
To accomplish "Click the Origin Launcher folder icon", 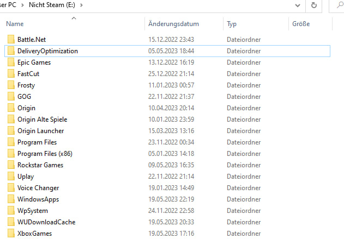I will pyautogui.click(x=11, y=131).
